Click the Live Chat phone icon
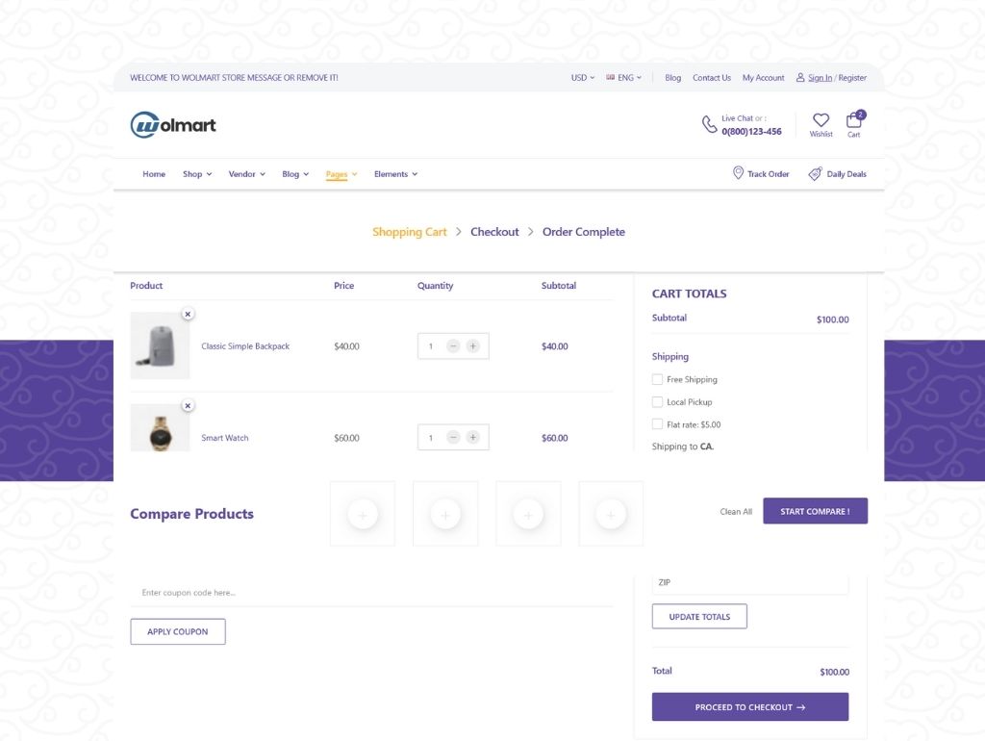 [x=709, y=124]
